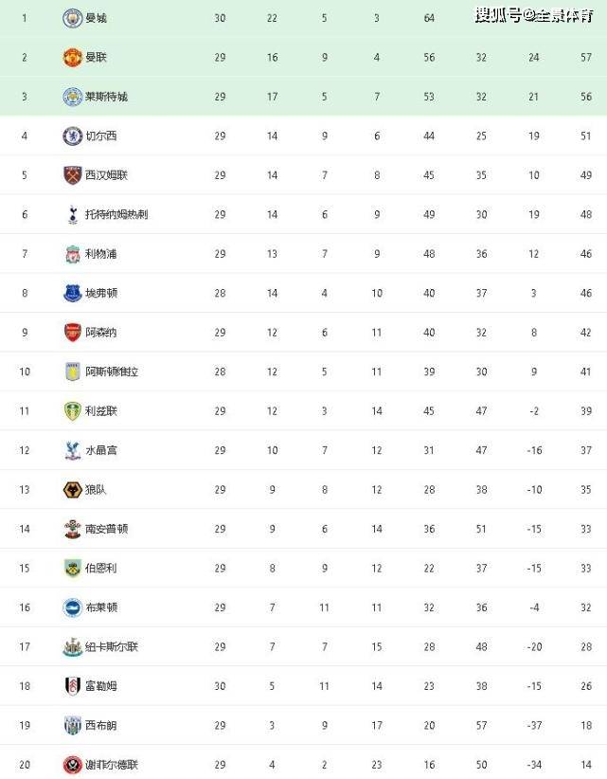Select the rank 18 富勒姆 row
Viewport: 607px width, 779px height.
tap(303, 686)
